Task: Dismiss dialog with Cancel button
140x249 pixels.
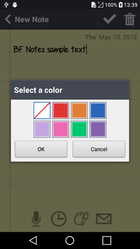Action: point(99,149)
